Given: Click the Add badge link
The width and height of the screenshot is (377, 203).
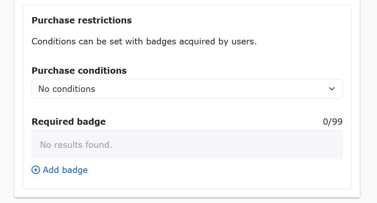Looking at the screenshot, I should tap(65, 170).
